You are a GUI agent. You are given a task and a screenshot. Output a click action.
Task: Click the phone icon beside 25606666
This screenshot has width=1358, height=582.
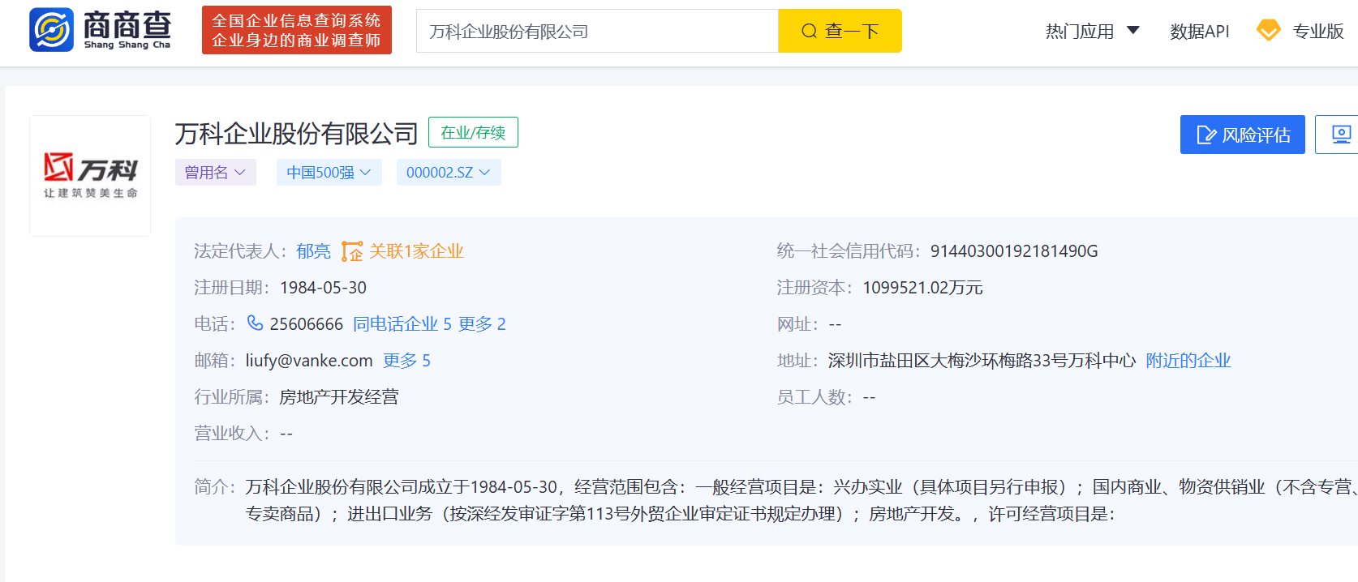click(255, 323)
